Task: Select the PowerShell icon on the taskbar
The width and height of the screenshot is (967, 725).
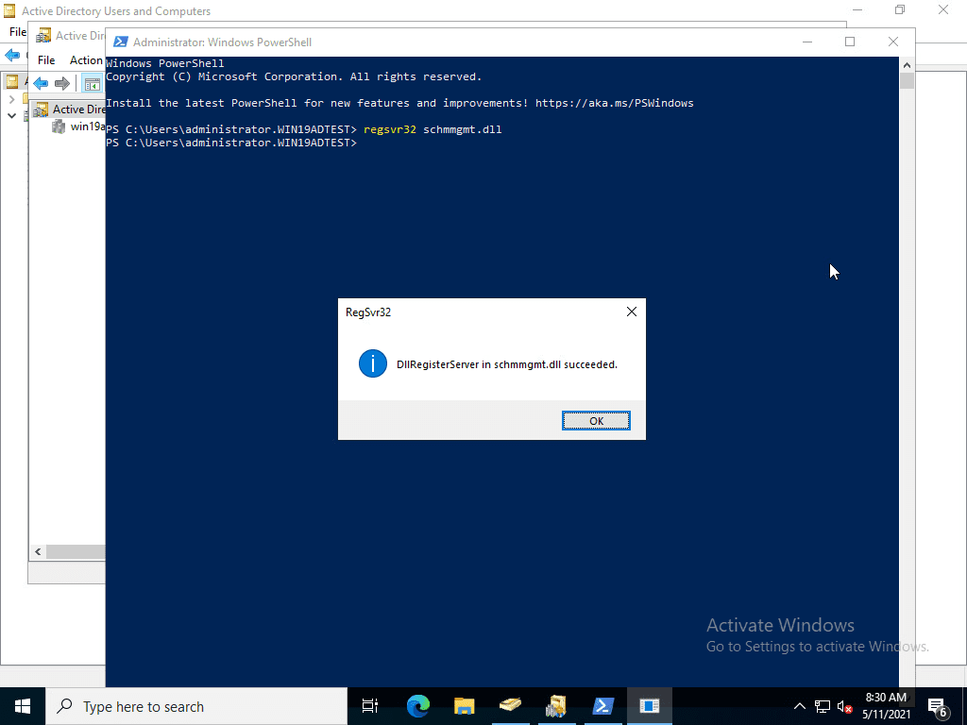Action: click(x=602, y=706)
